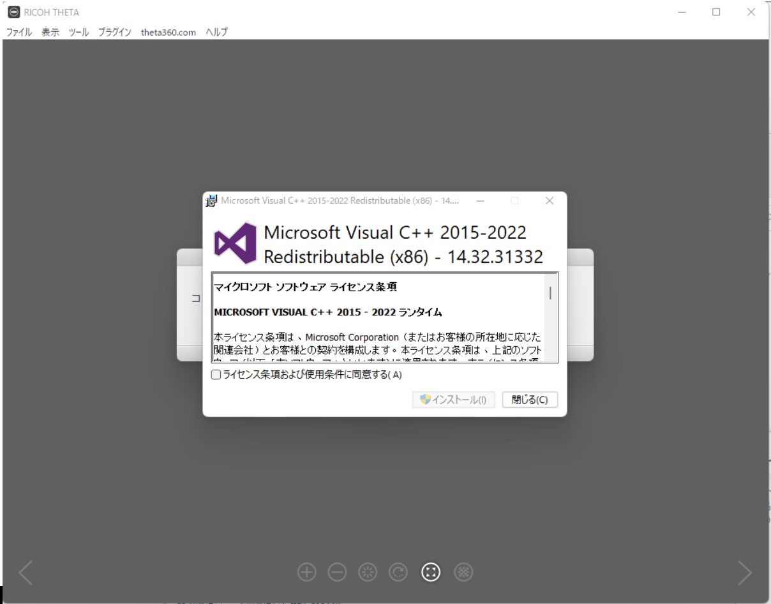771x604 pixels.
Task: Agree to license terms checkbox (ライセンス条項)
Action: pyautogui.click(x=216, y=375)
